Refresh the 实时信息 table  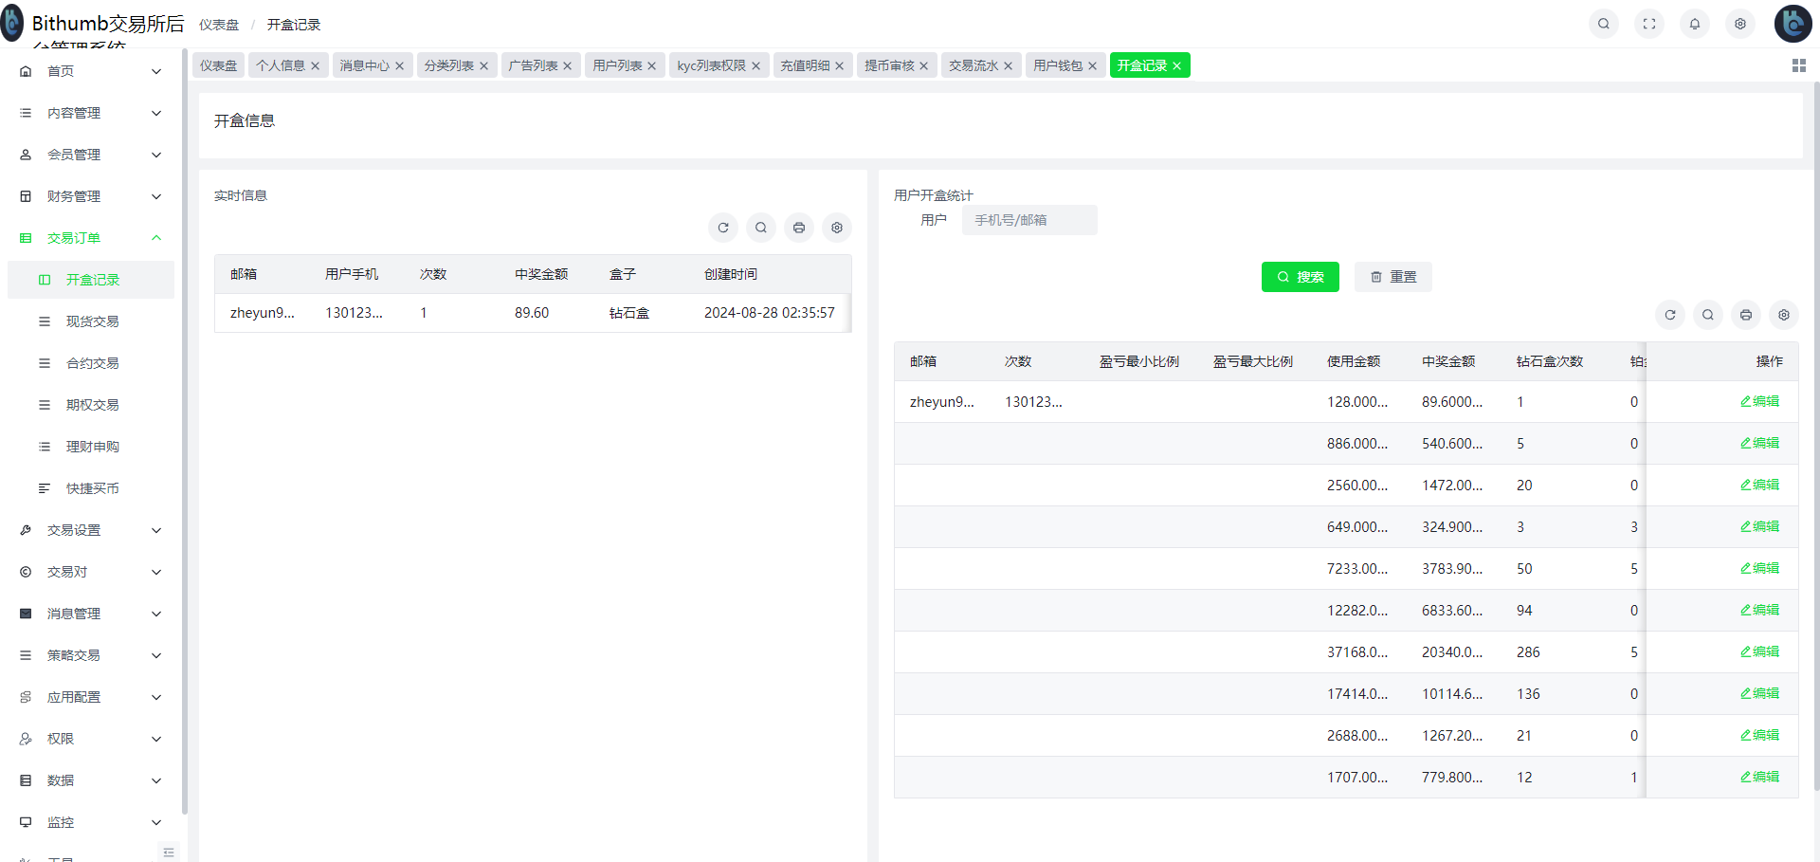coord(723,228)
